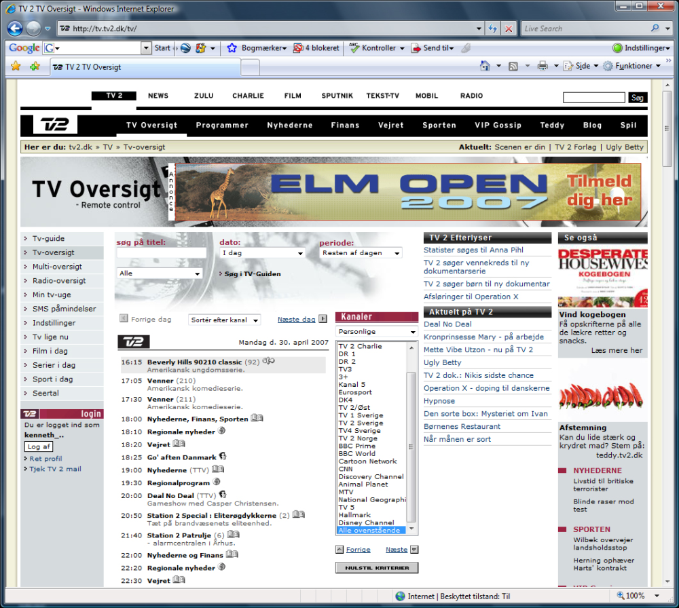The image size is (679, 608).
Task: Open the dato dropdown showing I dag
Action: click(262, 253)
